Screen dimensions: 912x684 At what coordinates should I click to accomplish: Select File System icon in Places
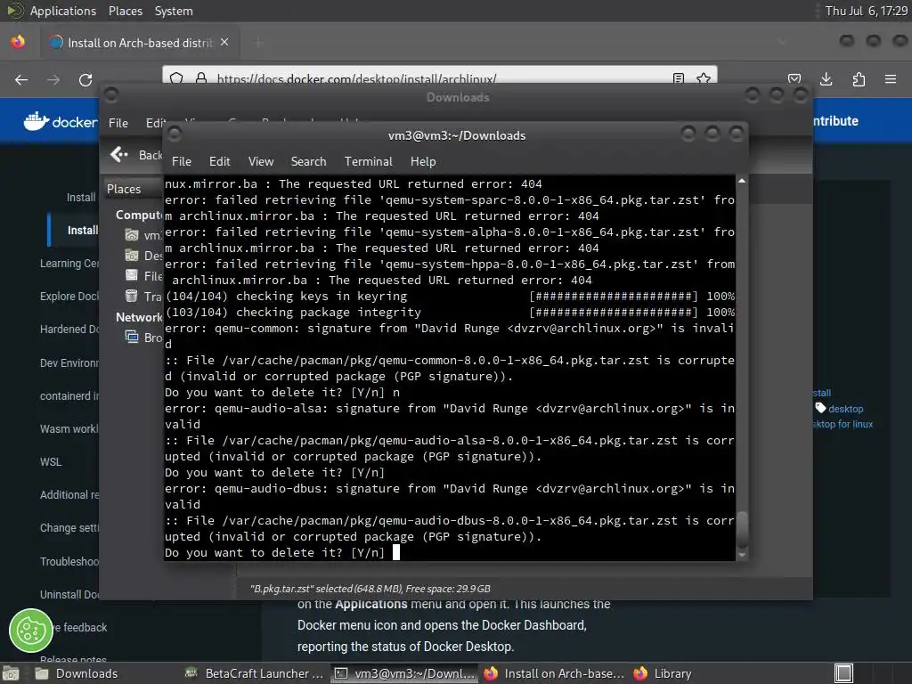point(132,276)
